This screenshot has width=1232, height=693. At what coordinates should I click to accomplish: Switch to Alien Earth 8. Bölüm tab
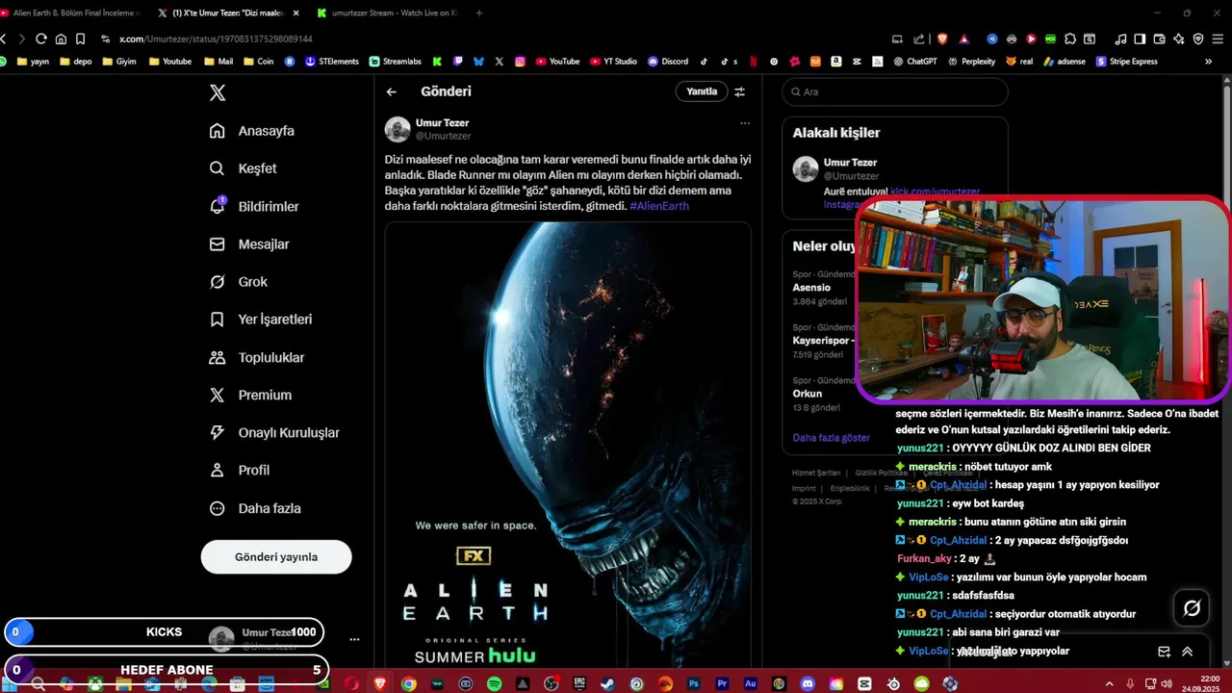pyautogui.click(x=70, y=13)
